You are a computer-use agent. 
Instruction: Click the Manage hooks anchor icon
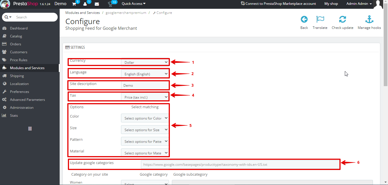pos(369,19)
